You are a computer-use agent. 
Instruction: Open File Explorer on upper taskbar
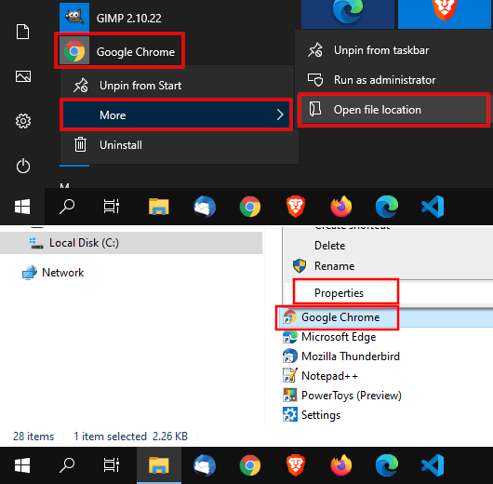coord(159,207)
